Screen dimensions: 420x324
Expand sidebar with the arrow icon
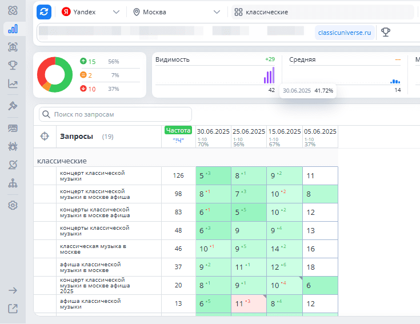click(13, 290)
